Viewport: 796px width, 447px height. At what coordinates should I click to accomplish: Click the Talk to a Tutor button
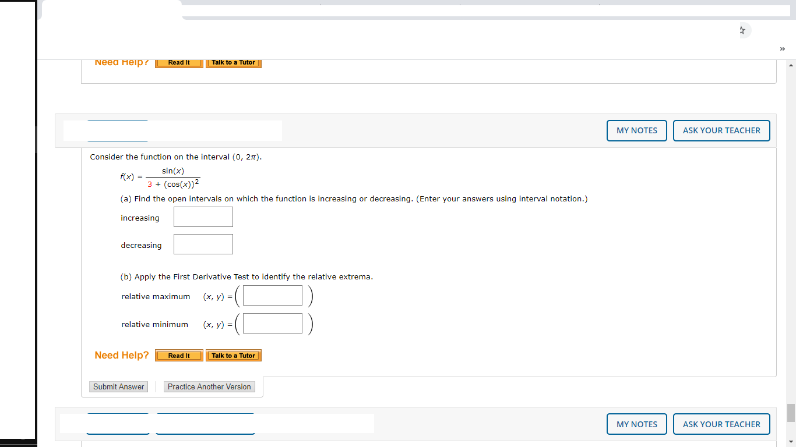tap(233, 355)
